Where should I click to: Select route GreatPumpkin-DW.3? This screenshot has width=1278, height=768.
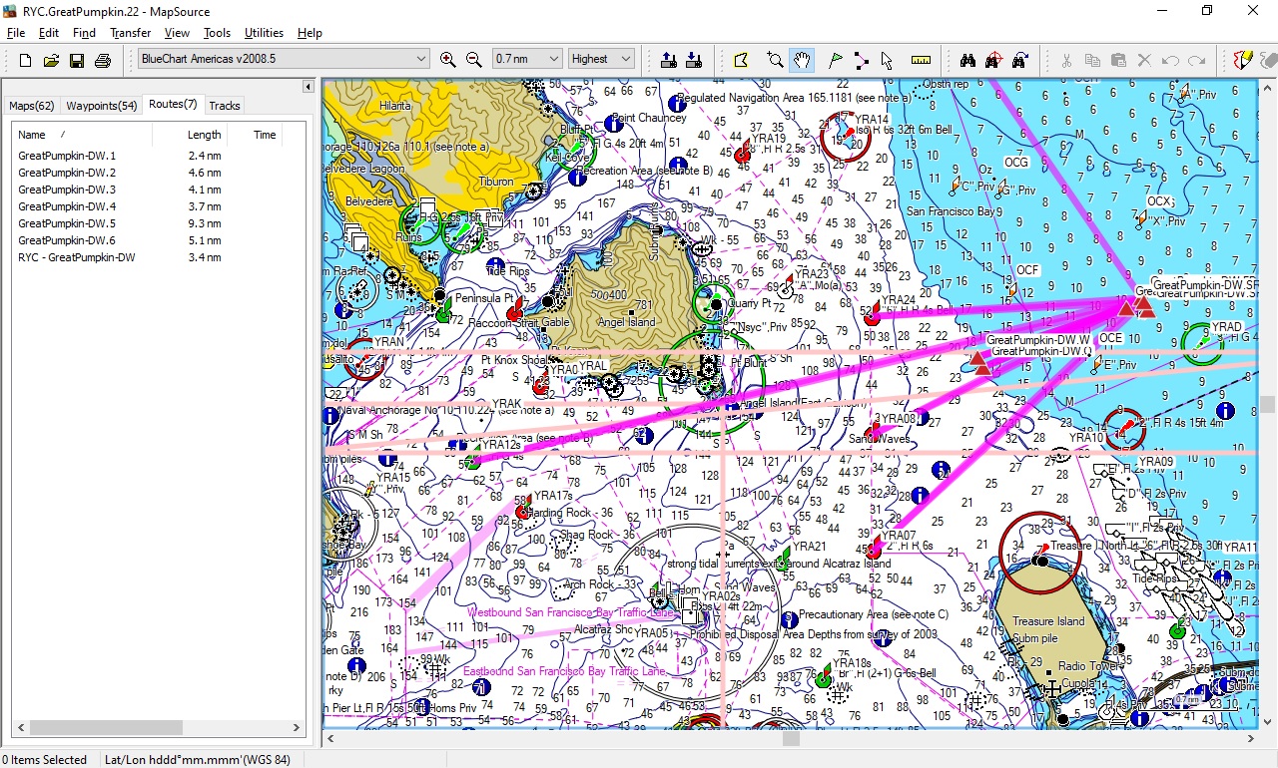67,190
